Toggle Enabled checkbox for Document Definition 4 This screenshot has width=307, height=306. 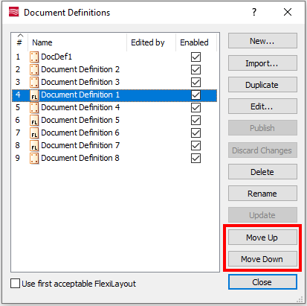[195, 107]
